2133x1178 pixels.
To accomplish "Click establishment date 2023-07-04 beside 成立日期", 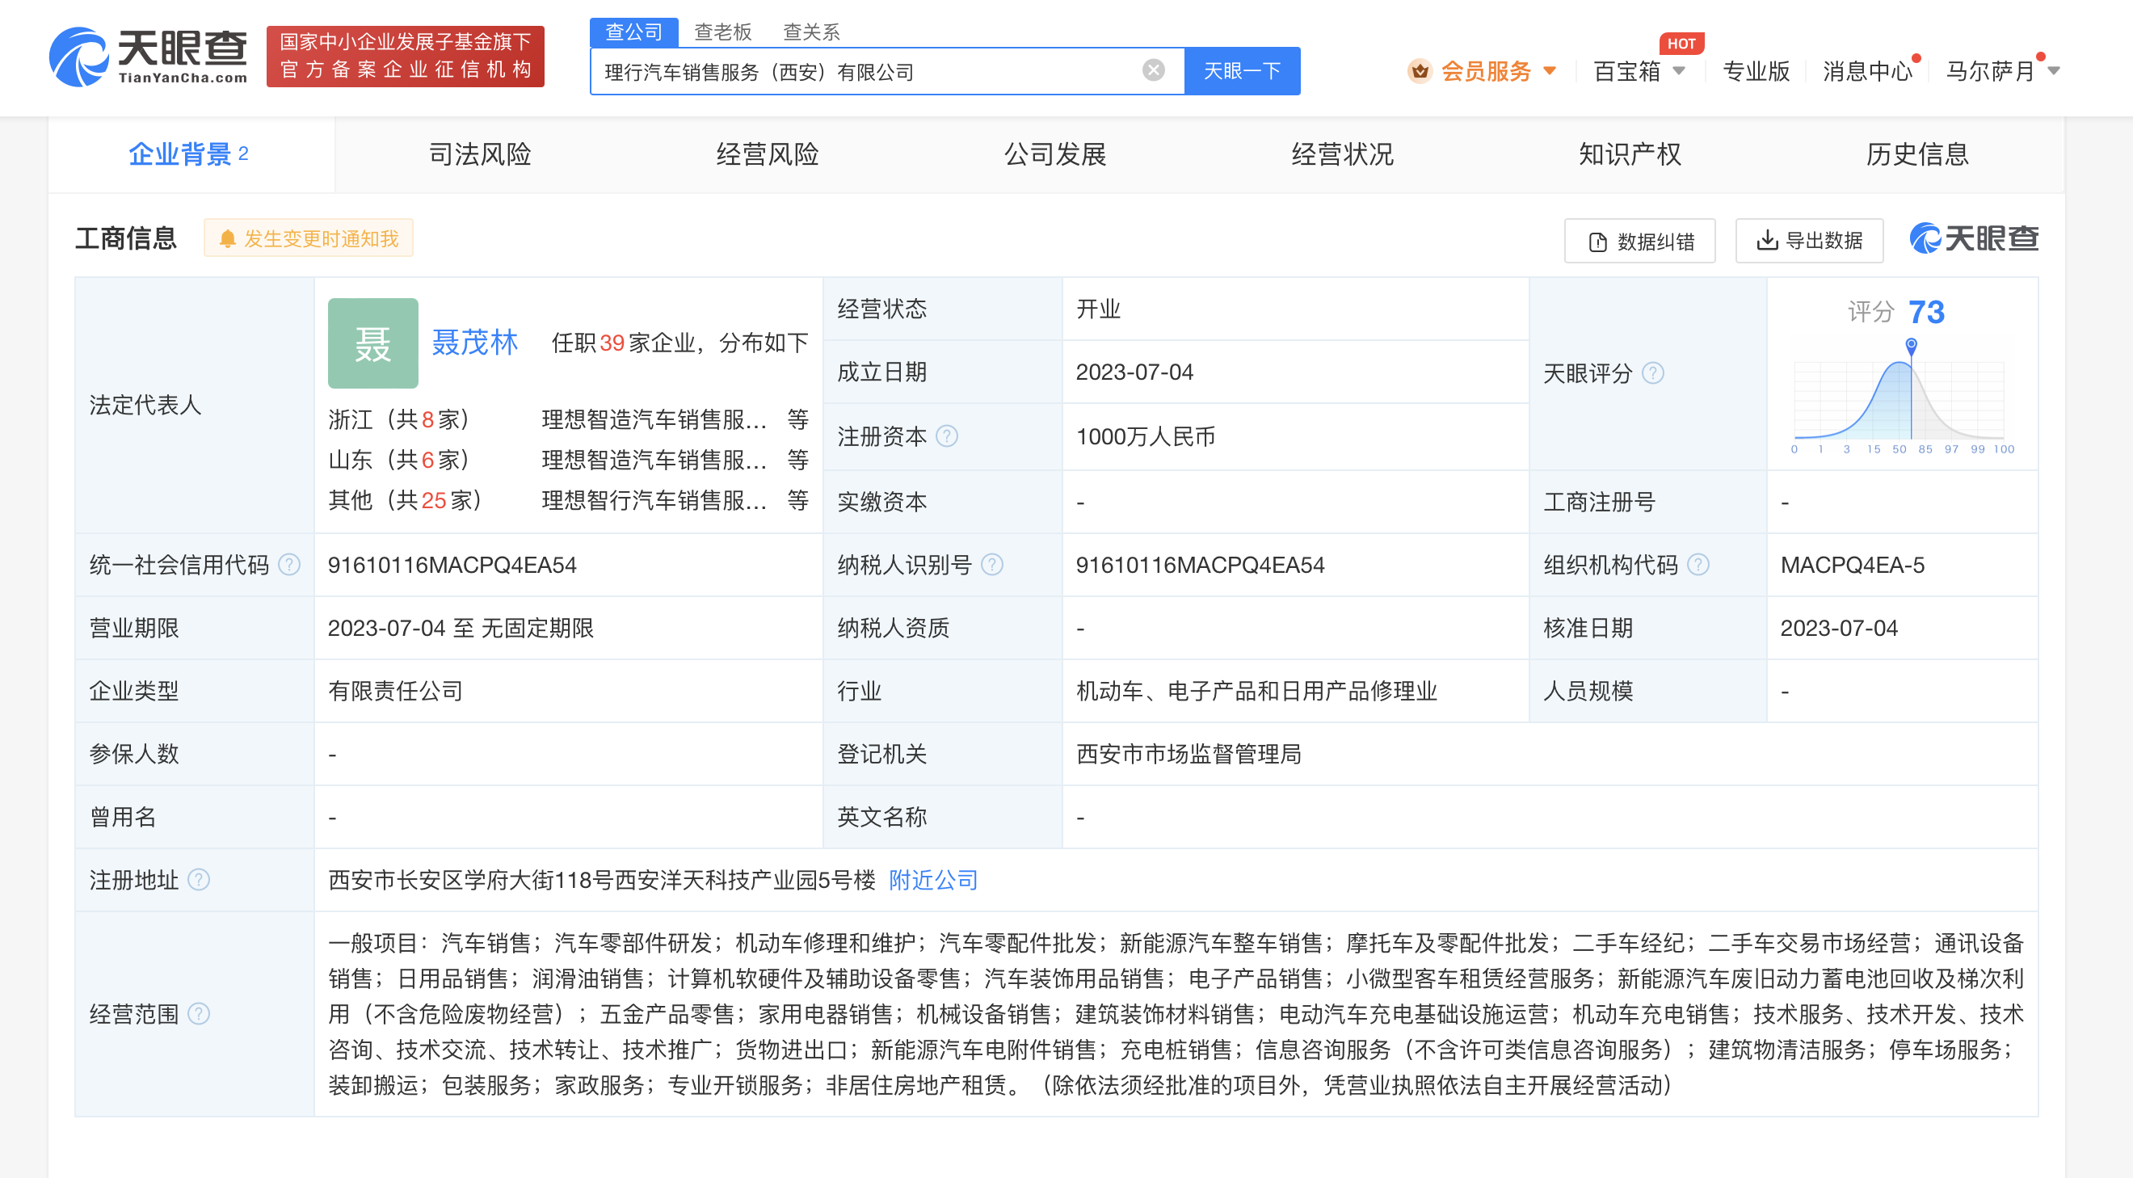I will 1134,372.
